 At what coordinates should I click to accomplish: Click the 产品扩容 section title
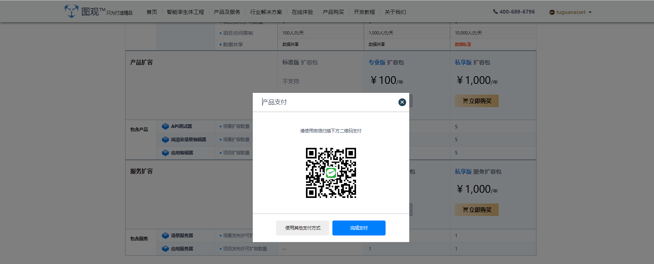point(142,62)
